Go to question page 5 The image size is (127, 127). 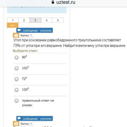[58, 20]
